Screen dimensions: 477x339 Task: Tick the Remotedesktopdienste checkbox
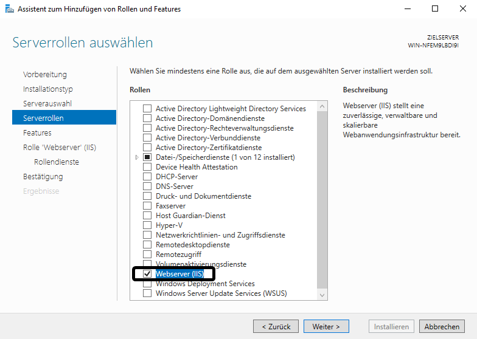[147, 244]
